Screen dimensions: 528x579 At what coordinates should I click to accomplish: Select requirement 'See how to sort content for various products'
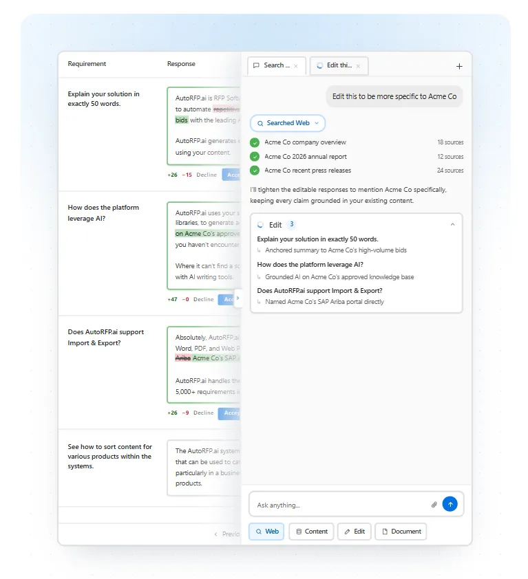pos(110,456)
